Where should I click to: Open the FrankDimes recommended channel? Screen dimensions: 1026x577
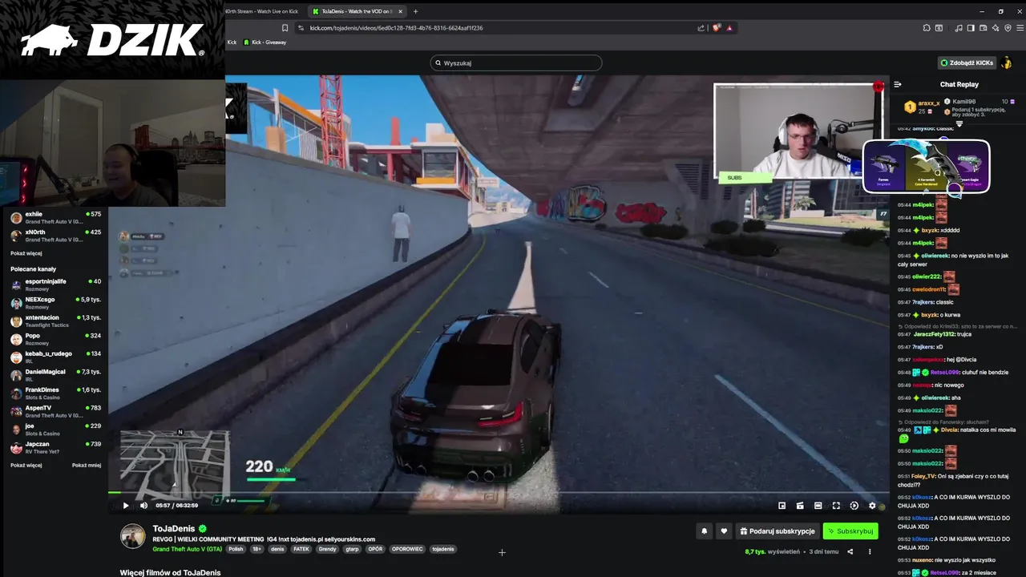[55, 393]
